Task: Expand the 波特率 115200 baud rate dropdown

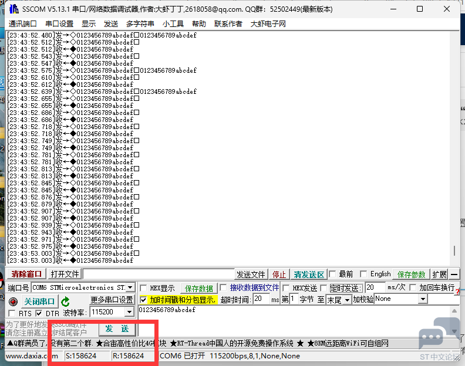Action: tap(129, 312)
